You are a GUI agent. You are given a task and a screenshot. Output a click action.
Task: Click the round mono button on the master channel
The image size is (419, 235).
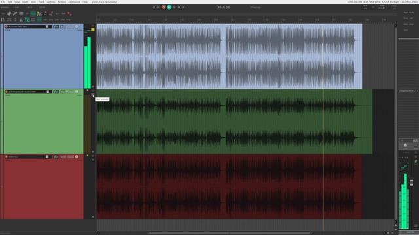[x=405, y=145]
